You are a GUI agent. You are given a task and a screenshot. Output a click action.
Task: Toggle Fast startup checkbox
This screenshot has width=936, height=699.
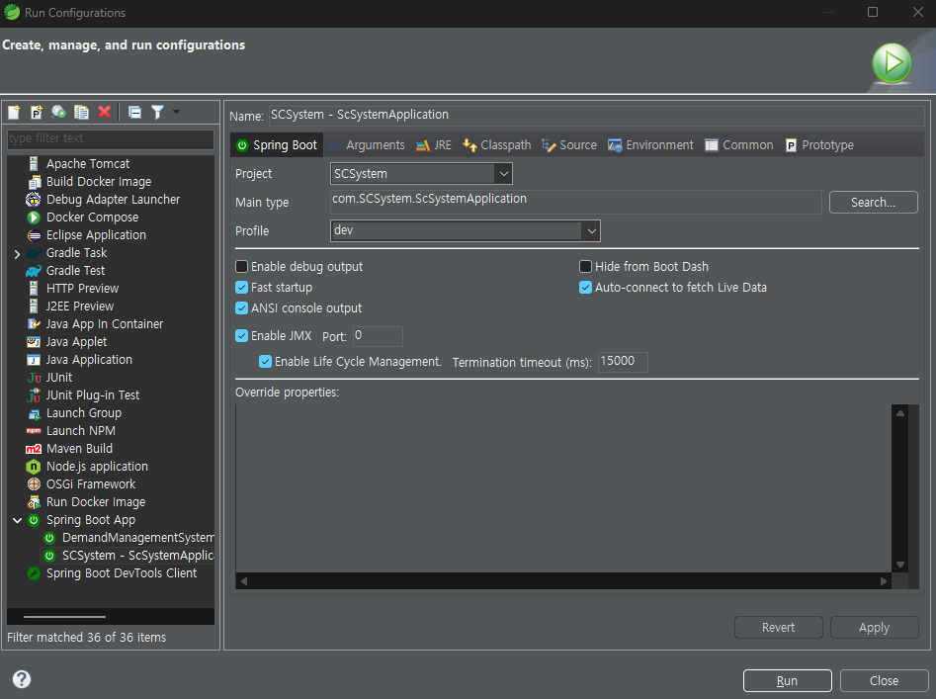[242, 288]
